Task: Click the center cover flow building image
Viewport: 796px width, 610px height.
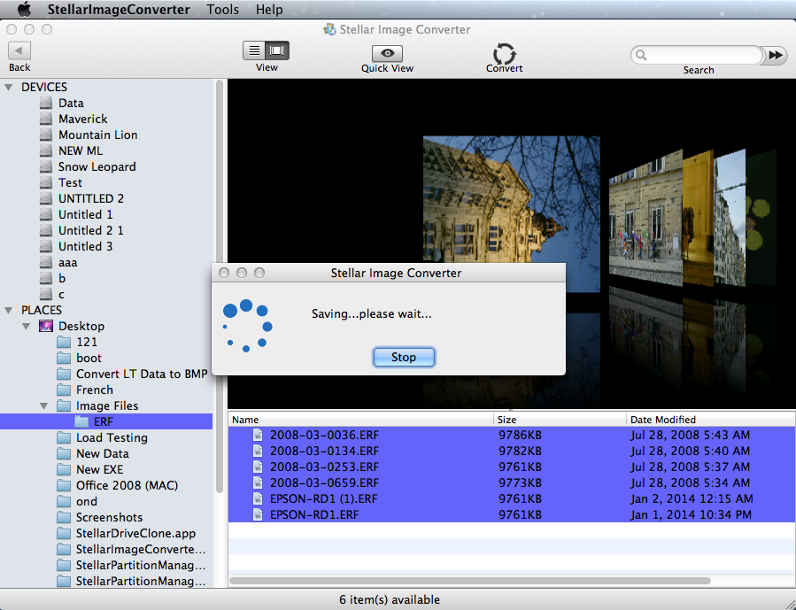Action: (512, 199)
